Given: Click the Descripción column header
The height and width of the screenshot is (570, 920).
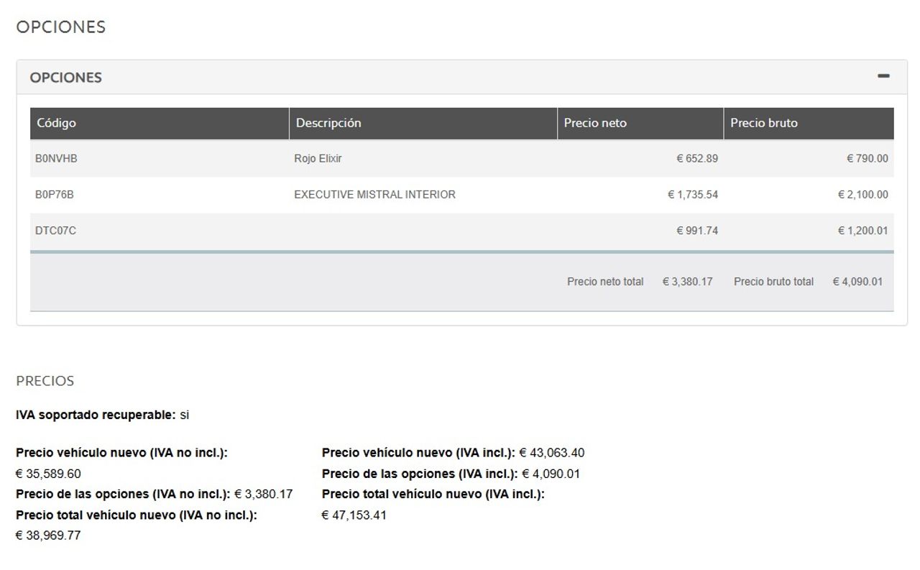Looking at the screenshot, I should point(328,123).
